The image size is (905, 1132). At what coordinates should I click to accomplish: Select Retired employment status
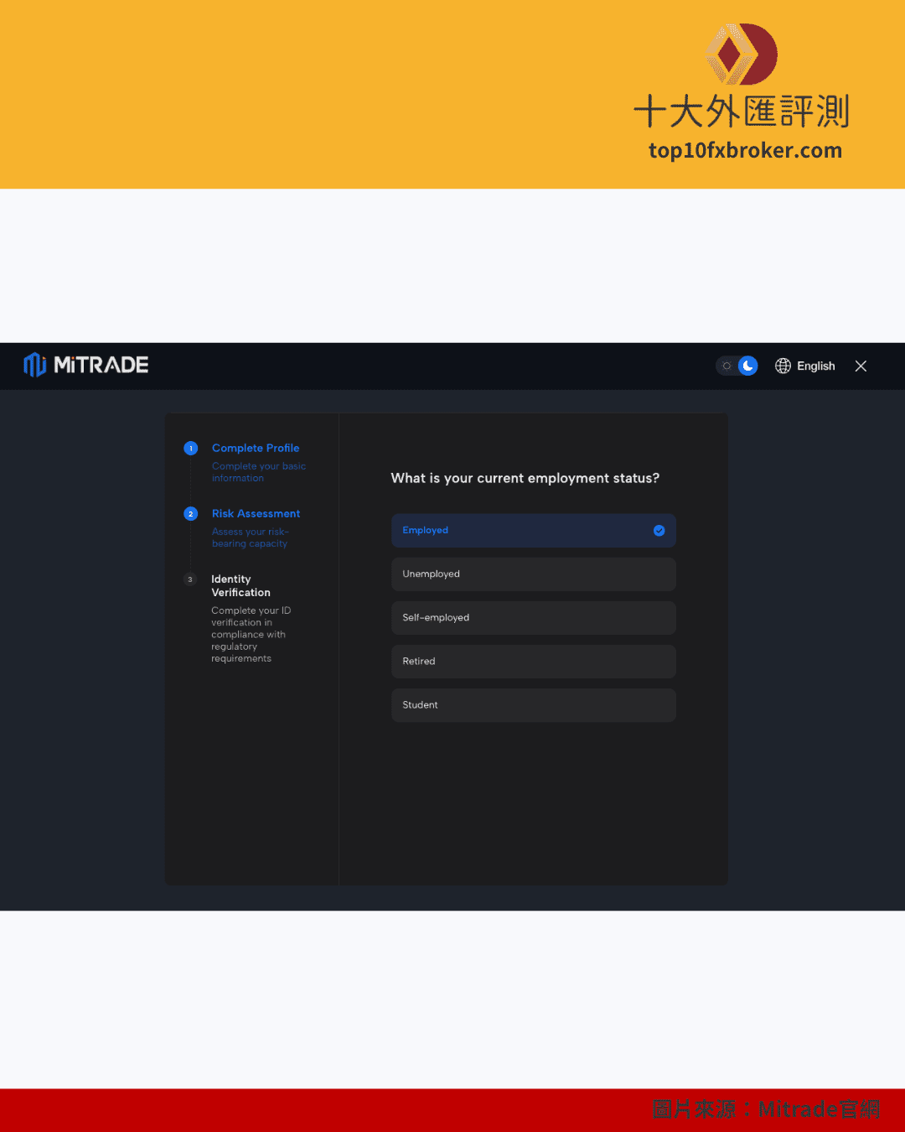533,662
